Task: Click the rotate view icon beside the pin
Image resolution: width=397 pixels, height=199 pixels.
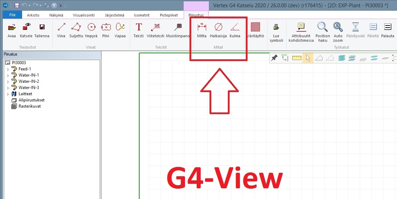Action: 285,58
